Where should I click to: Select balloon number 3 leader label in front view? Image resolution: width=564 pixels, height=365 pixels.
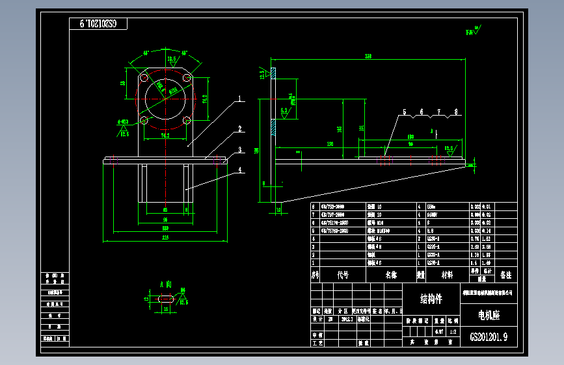pos(240,149)
